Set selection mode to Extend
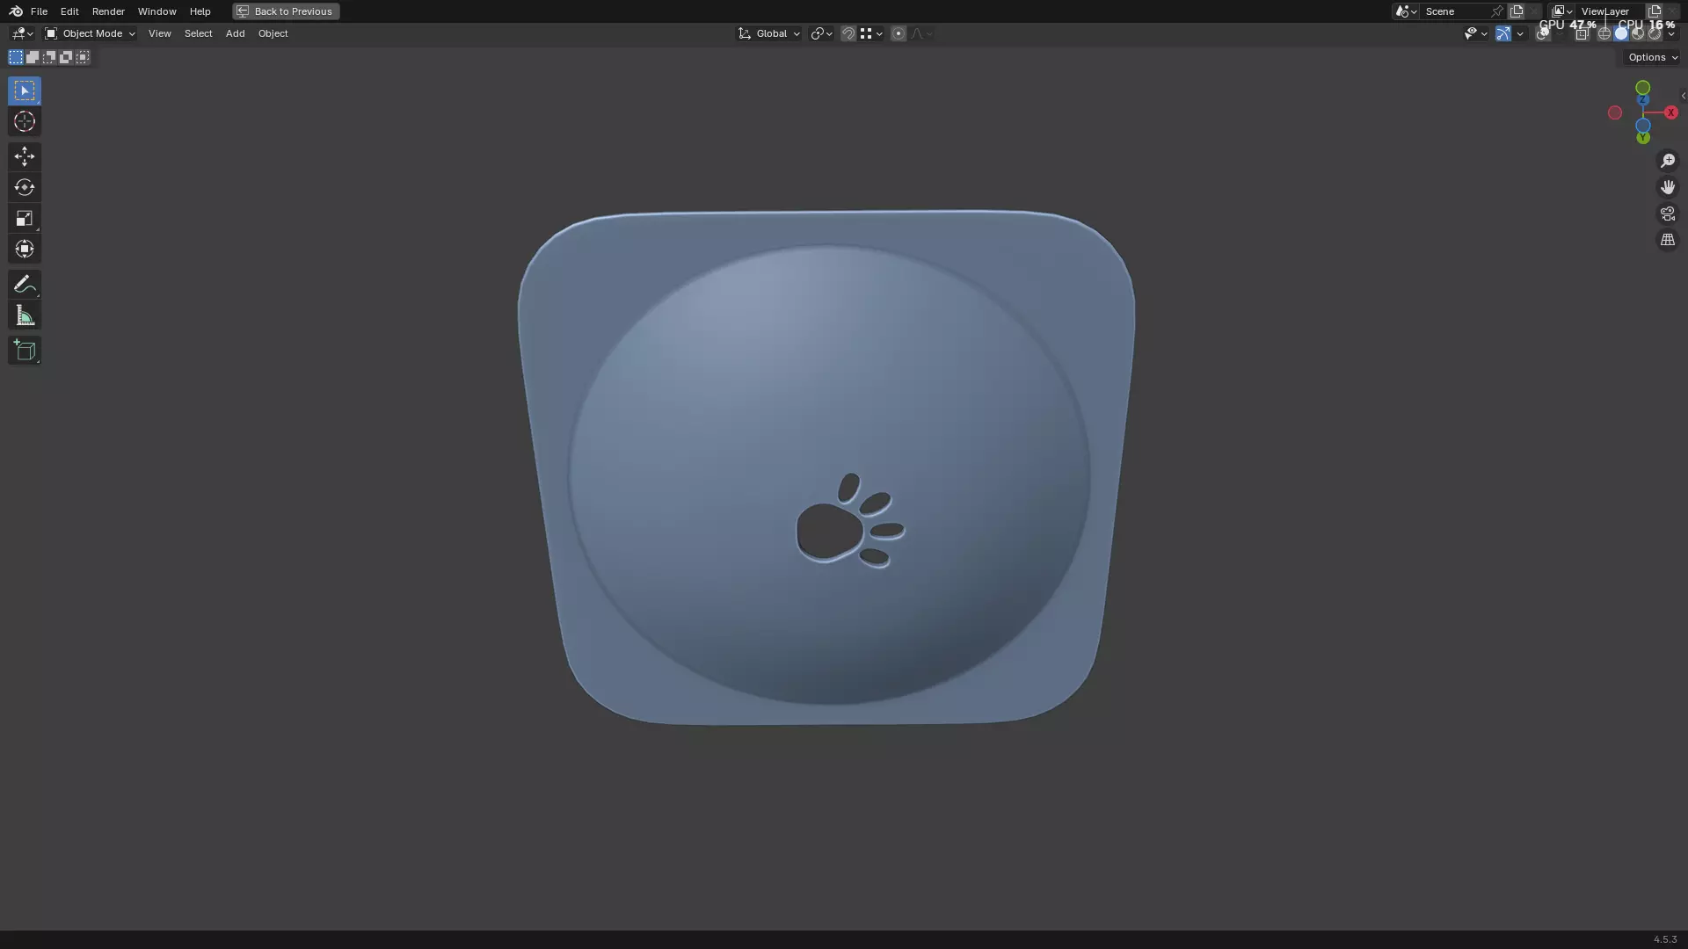Screen dimensions: 1688x949 point(33,57)
